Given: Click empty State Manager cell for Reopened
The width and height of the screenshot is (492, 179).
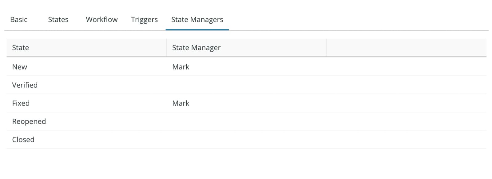Looking at the screenshot, I should pos(246,121).
